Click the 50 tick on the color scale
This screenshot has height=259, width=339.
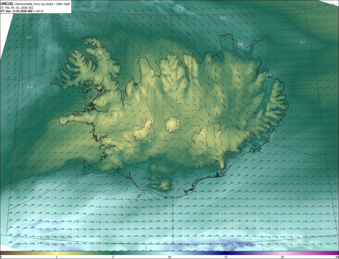tap(337, 257)
